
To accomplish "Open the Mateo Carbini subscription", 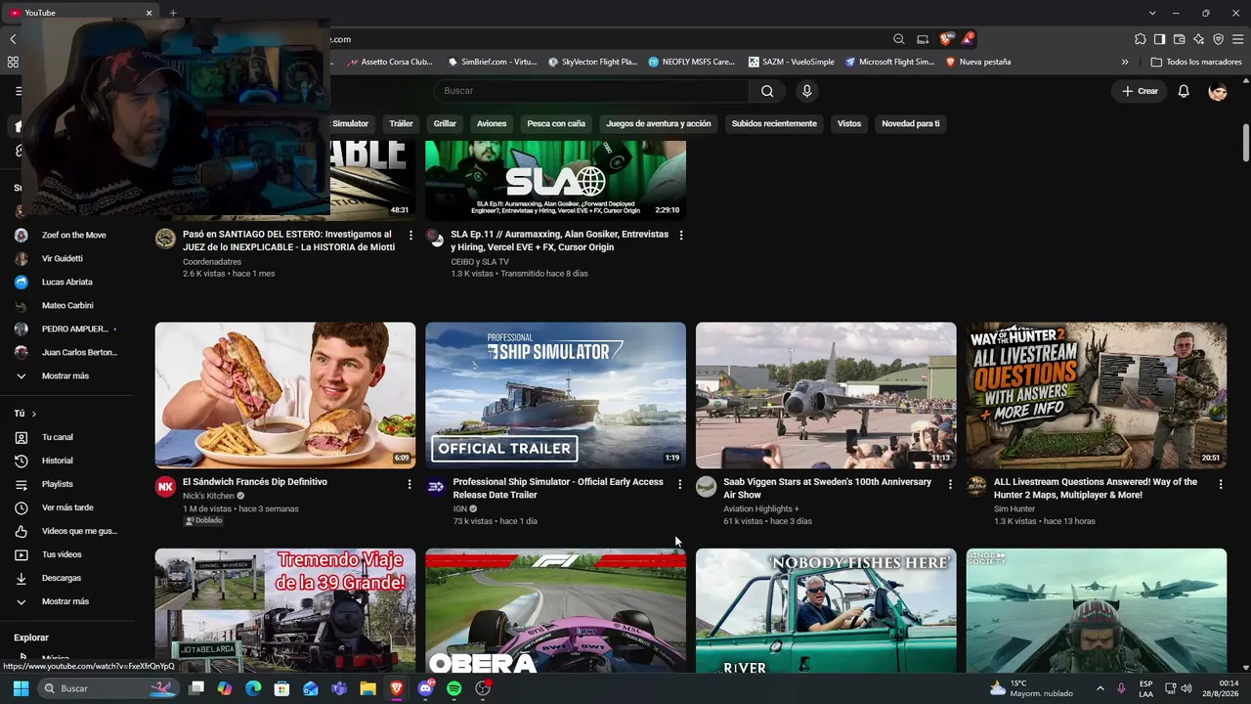I will point(67,305).
